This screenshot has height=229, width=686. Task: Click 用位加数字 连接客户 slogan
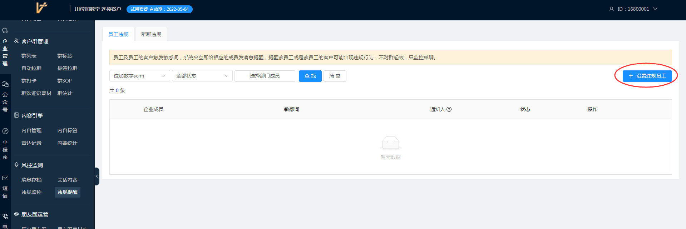click(x=98, y=9)
